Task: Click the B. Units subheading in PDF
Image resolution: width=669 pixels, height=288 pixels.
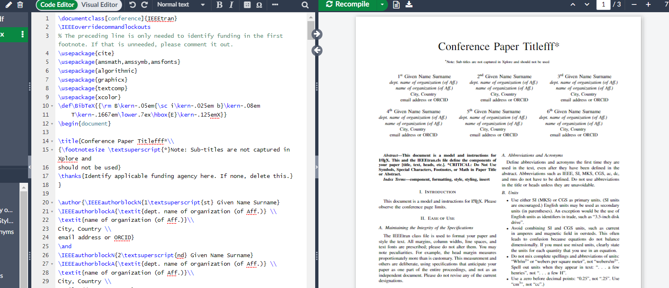Action: [510, 193]
